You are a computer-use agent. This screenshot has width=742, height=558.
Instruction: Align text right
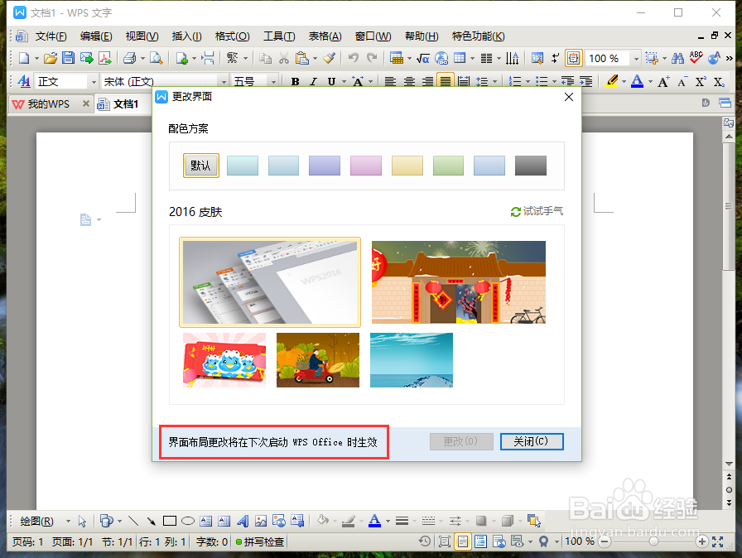pyautogui.click(x=427, y=81)
